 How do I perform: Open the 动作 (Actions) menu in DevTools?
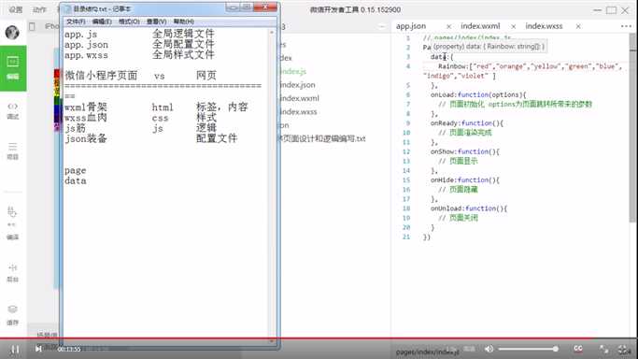tap(39, 9)
